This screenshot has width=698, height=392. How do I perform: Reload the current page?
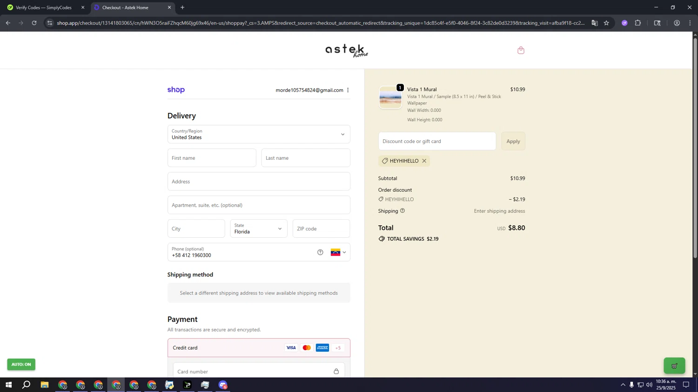(34, 23)
